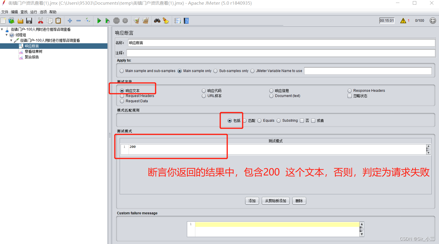Screen dimensions: 439x244
Task: Select Main sample and sub-samples radio
Action: [122, 71]
